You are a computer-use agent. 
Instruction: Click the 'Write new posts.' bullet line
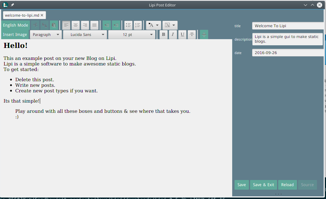[x=35, y=85]
